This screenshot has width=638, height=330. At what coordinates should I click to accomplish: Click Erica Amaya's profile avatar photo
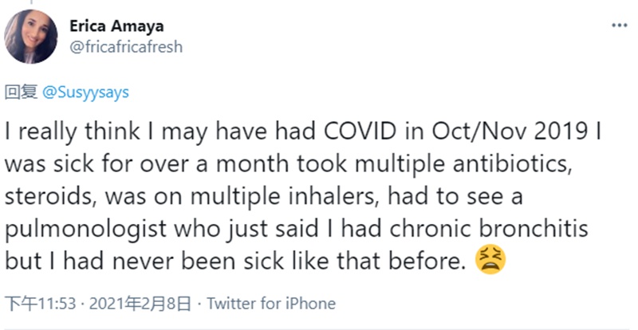tap(31, 37)
